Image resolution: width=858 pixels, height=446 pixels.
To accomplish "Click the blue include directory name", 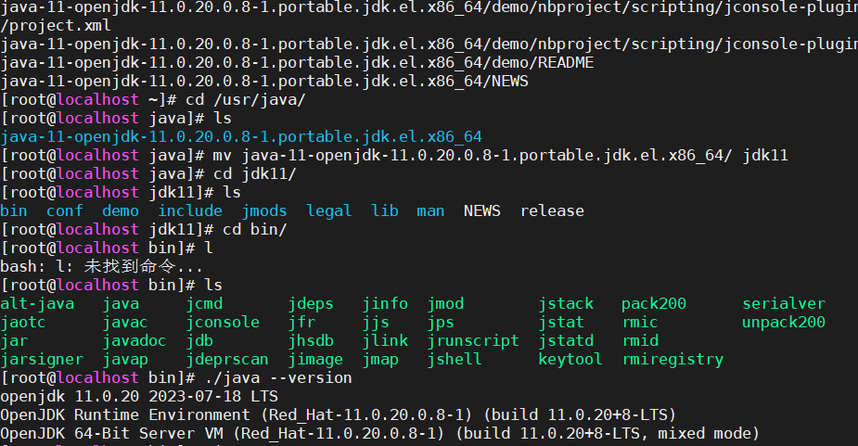I will [x=190, y=210].
